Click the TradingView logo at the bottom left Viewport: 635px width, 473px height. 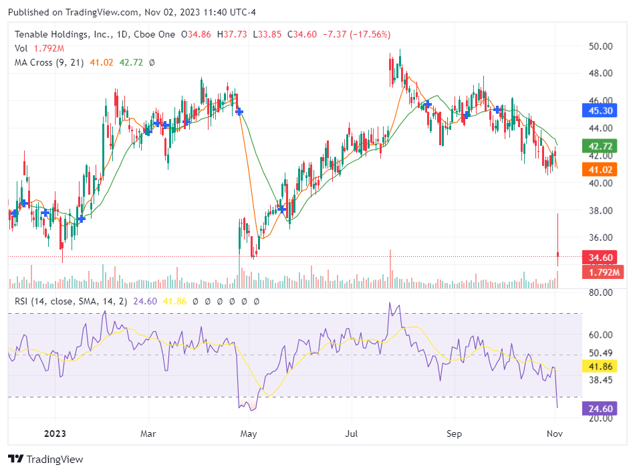coord(45,459)
